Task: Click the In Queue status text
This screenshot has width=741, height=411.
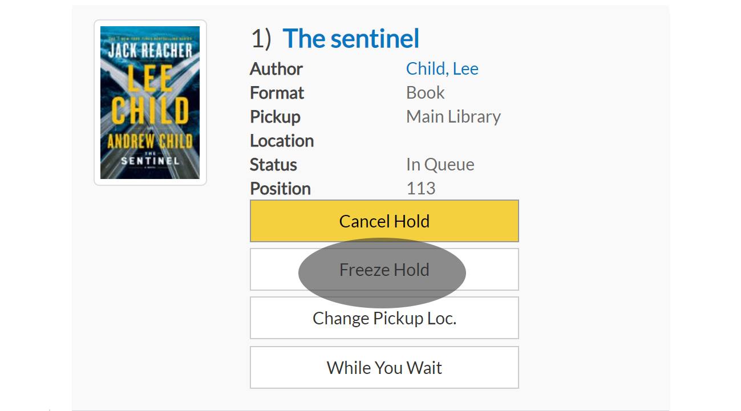Action: coord(440,165)
